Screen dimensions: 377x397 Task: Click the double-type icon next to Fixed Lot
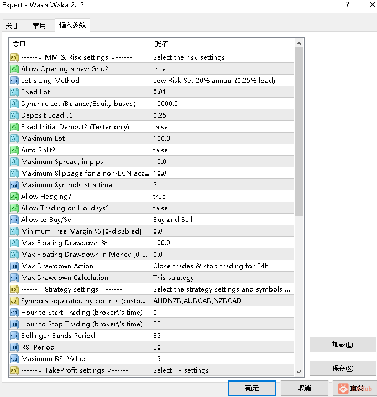pos(14,92)
